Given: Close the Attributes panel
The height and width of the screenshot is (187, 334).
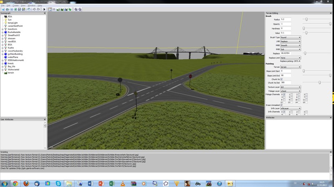Looking at the screenshot, I should tap(331, 118).
